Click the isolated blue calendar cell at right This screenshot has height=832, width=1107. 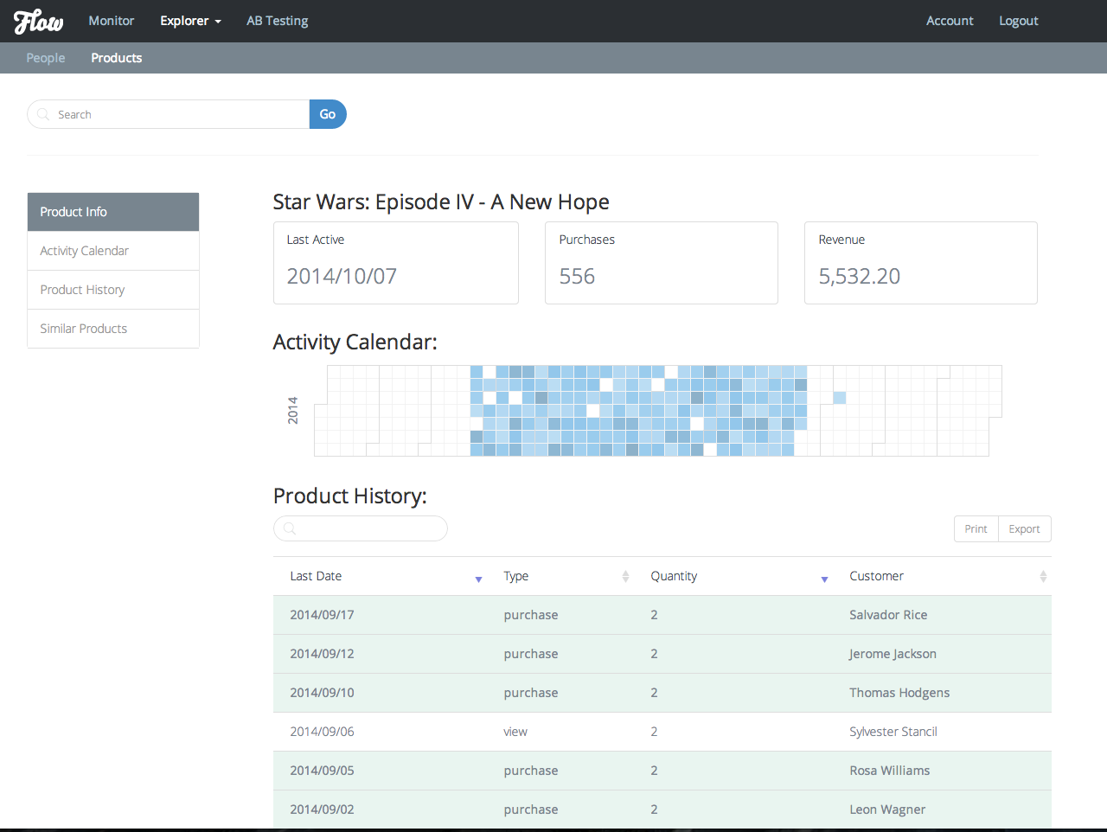click(x=840, y=398)
